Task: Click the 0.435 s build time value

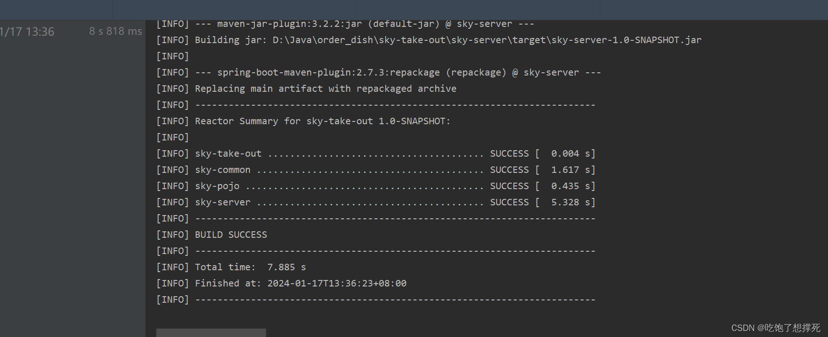Action: (x=565, y=186)
